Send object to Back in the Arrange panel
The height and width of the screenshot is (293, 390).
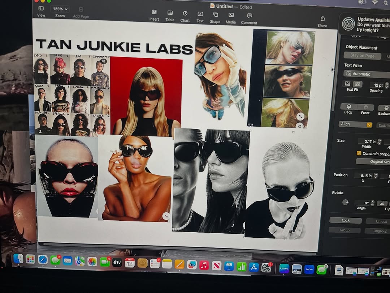coord(348,107)
